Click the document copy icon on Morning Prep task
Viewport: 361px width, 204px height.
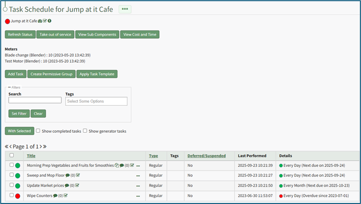[x=117, y=165]
